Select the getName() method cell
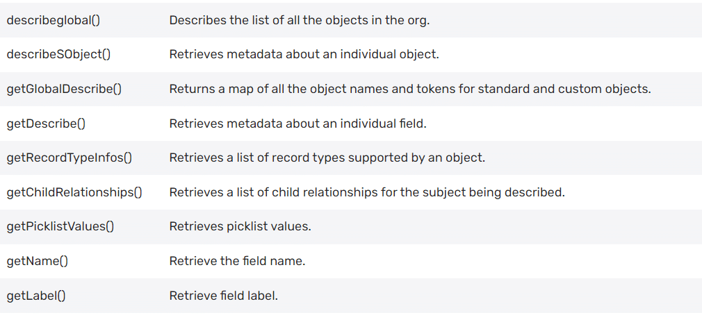The height and width of the screenshot is (322, 702). pos(37,261)
